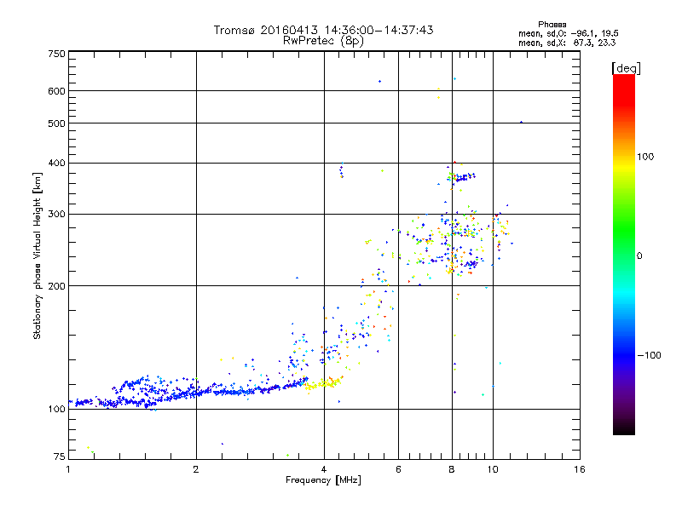The height and width of the screenshot is (511, 682).
Task: Click the x-axis tick label '2'
Action: 196,469
